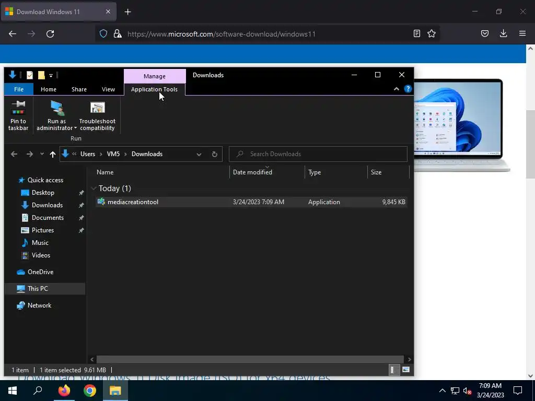The width and height of the screenshot is (535, 401).
Task: Click New folder quick access toolbar icon
Action: (x=41, y=75)
